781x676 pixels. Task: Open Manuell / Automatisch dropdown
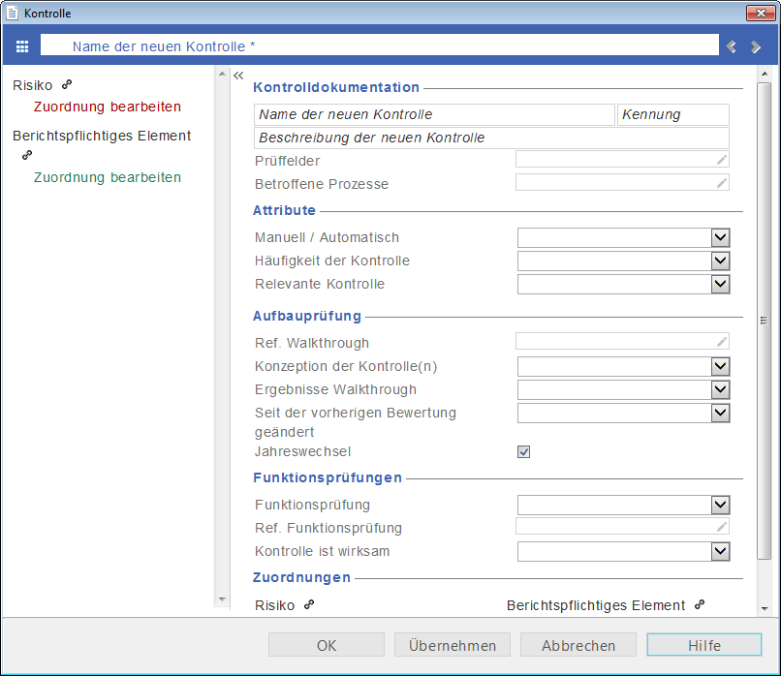(720, 237)
